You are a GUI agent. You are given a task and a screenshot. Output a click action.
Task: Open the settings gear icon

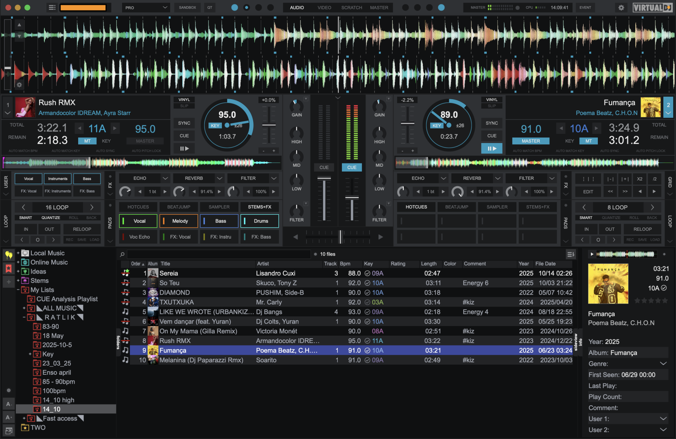click(621, 8)
